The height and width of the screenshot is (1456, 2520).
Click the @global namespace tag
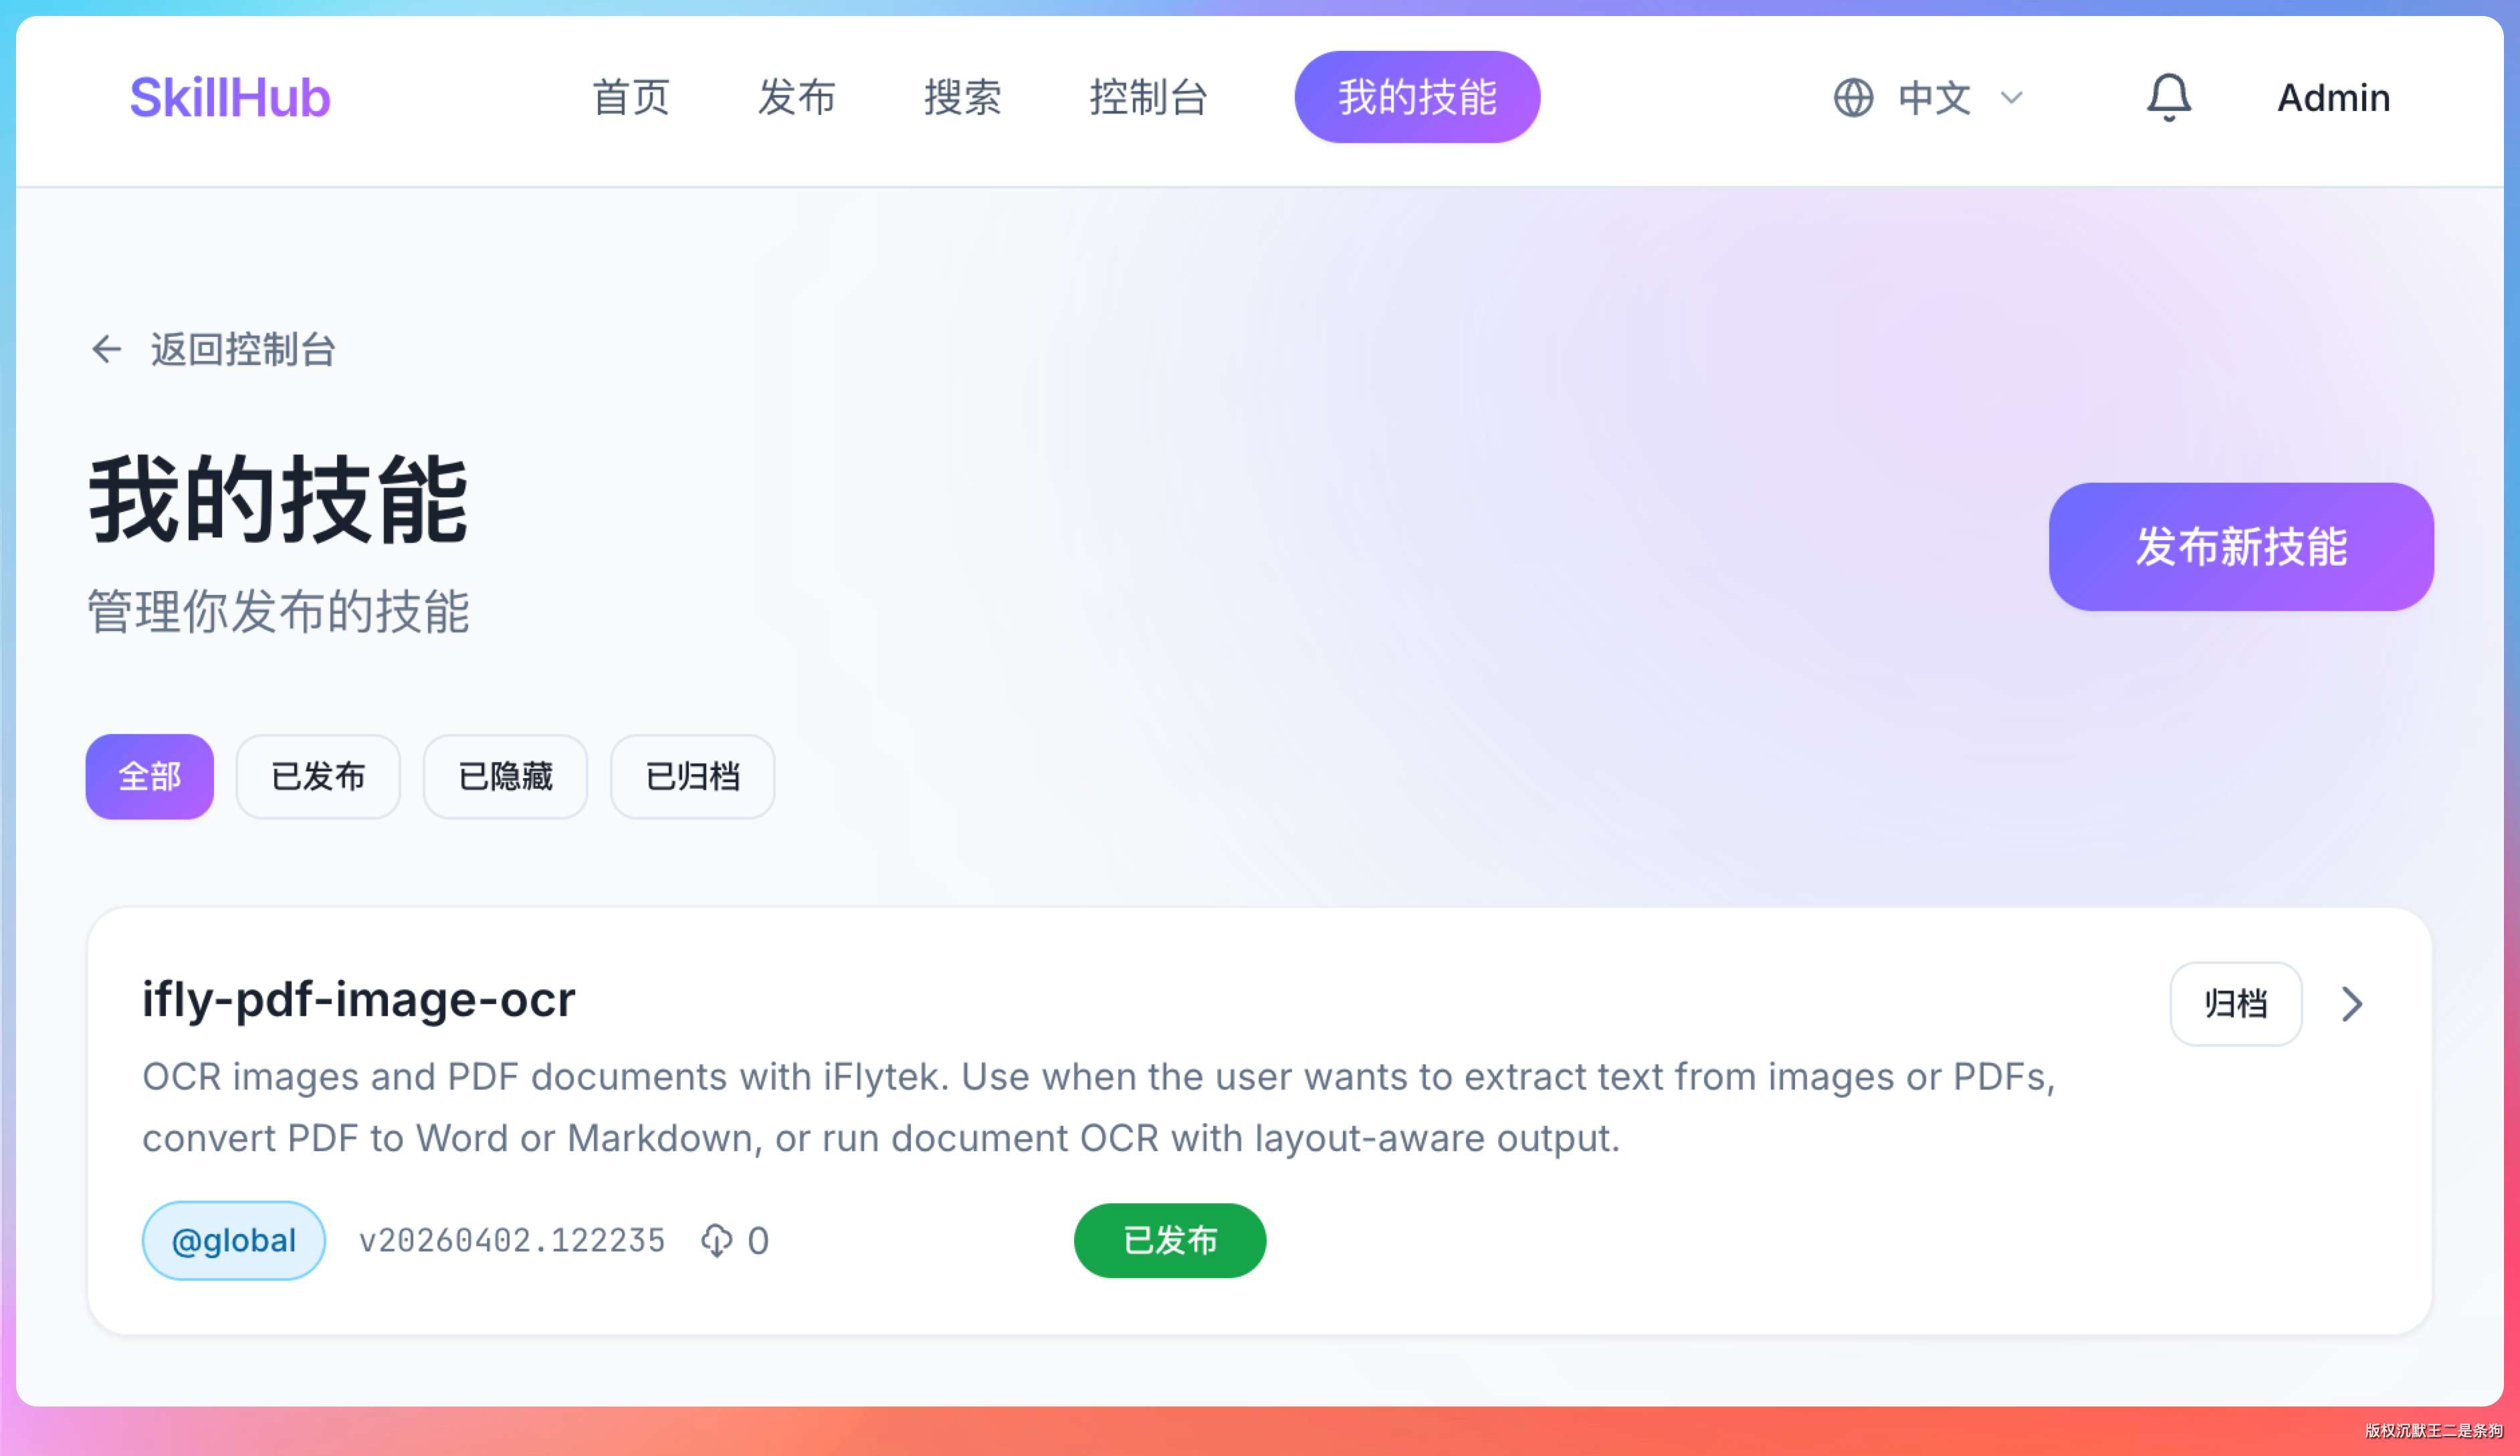[x=234, y=1240]
